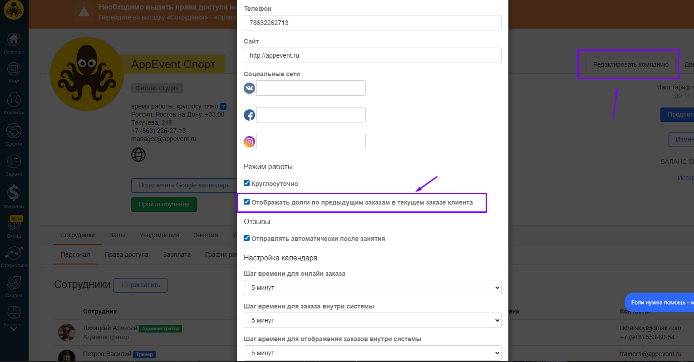Click the blue Тренер role badge
694x362 pixels.
(144, 354)
